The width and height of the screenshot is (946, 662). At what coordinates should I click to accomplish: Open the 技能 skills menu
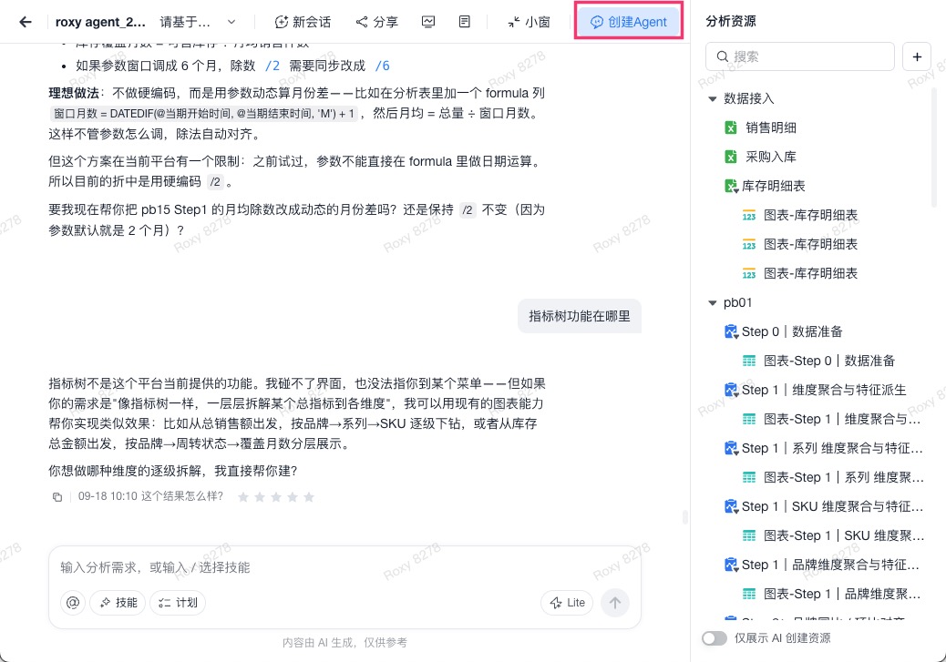tap(118, 602)
